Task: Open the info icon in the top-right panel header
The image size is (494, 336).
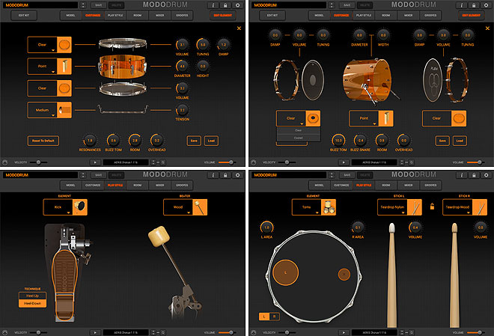Action: (463, 5)
